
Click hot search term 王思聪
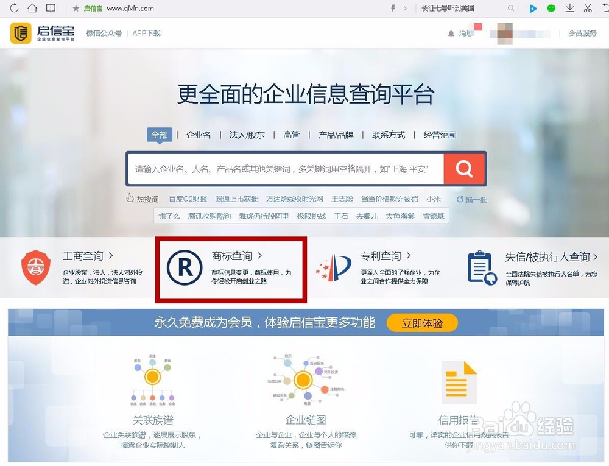click(x=342, y=199)
